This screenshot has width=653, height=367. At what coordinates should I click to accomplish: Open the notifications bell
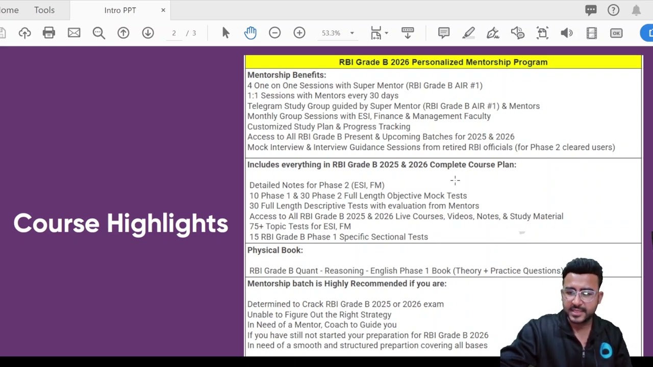(636, 10)
